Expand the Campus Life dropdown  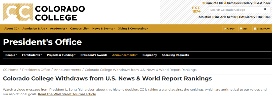point(80,28)
